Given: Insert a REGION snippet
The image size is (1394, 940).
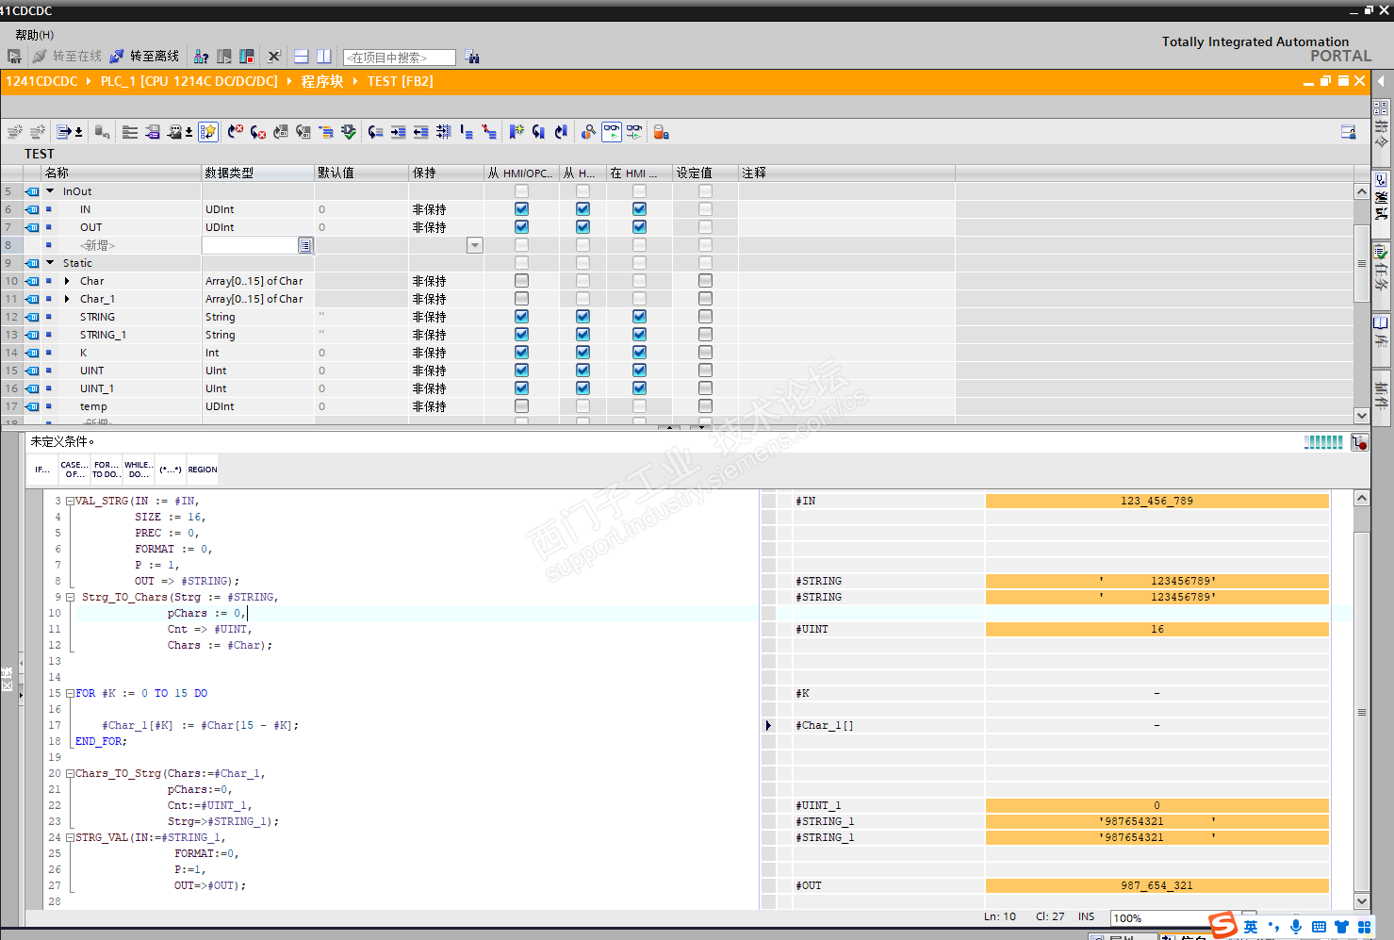Looking at the screenshot, I should 202,470.
